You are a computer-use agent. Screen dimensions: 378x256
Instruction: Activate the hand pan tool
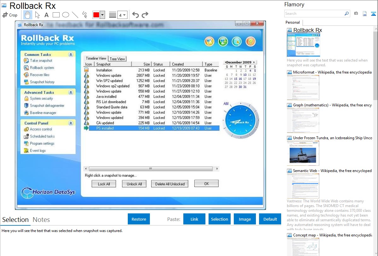pos(27,15)
